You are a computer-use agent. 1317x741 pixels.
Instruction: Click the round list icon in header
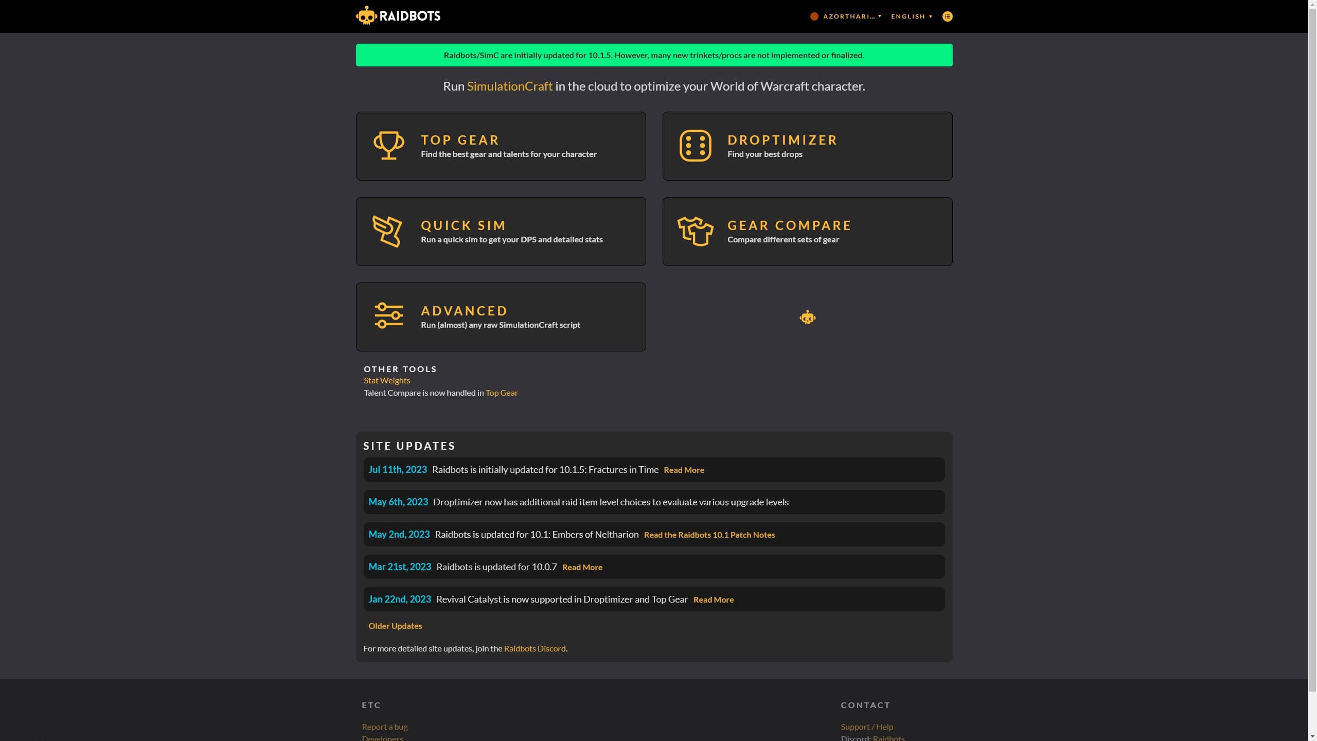(x=947, y=16)
